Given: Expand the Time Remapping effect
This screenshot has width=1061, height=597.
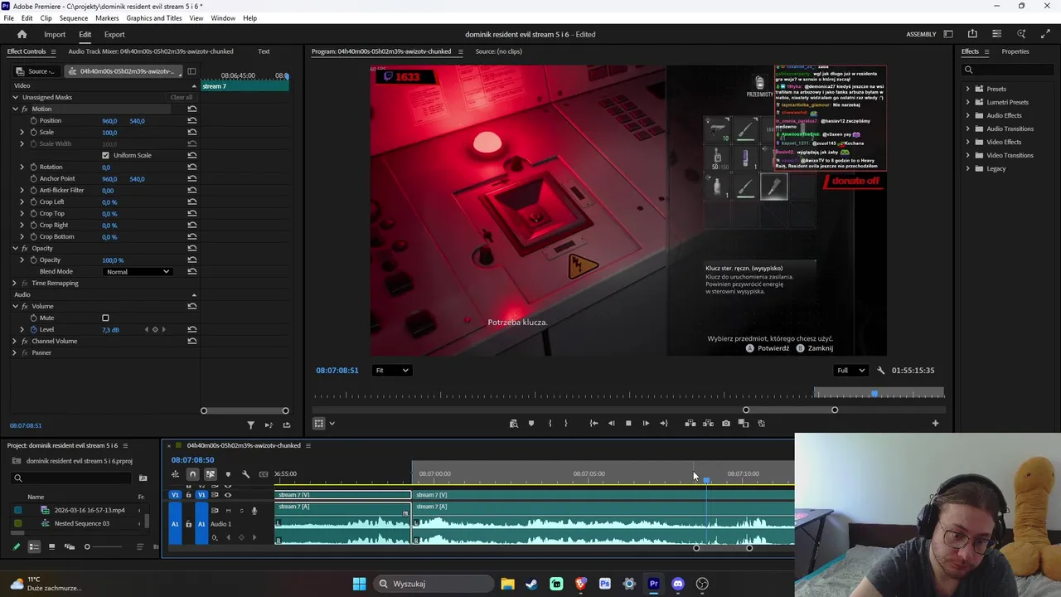Looking at the screenshot, I should (15, 284).
